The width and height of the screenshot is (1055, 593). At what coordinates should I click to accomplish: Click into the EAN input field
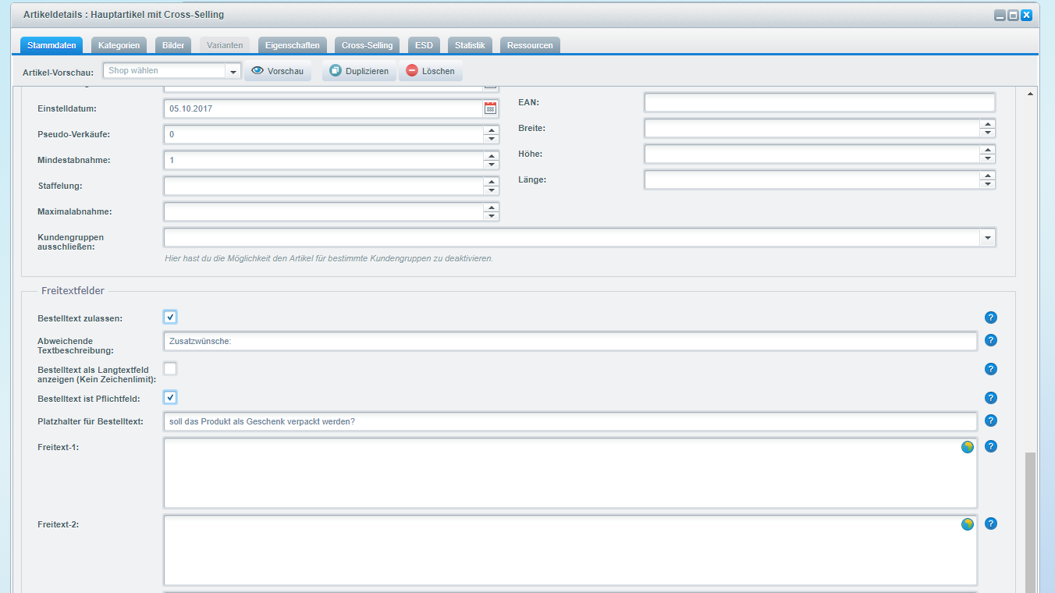coord(819,102)
